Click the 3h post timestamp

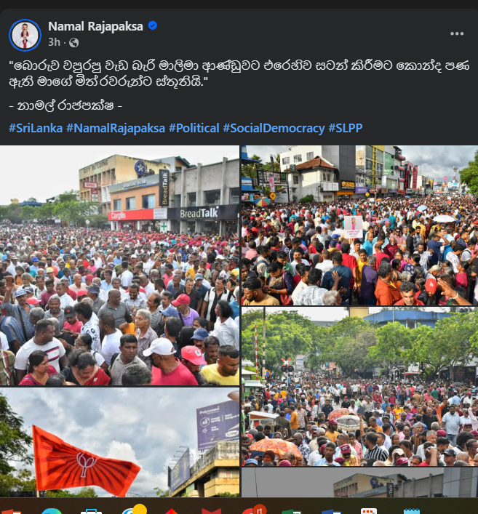click(x=54, y=42)
